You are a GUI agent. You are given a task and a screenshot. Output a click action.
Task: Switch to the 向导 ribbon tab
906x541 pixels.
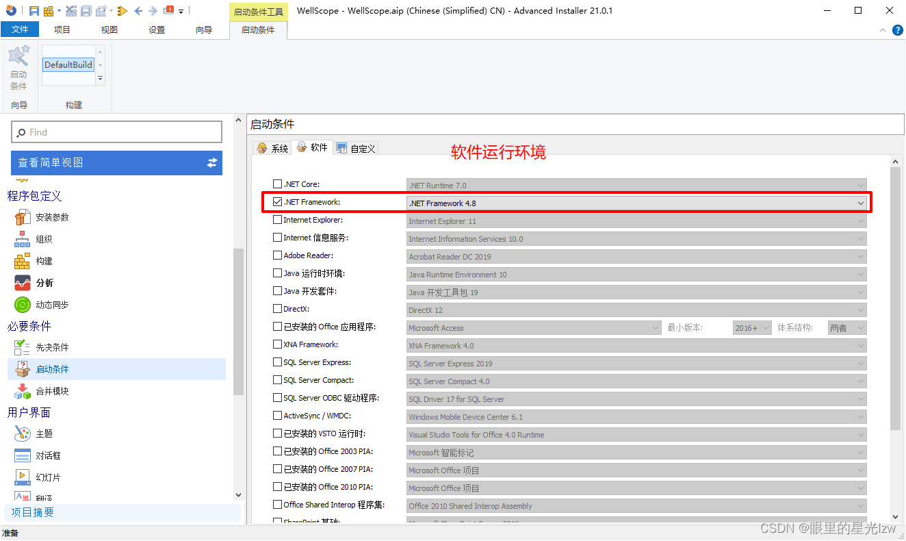coord(204,29)
